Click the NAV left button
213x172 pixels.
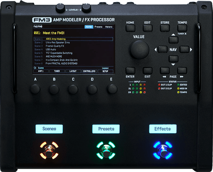(163, 49)
